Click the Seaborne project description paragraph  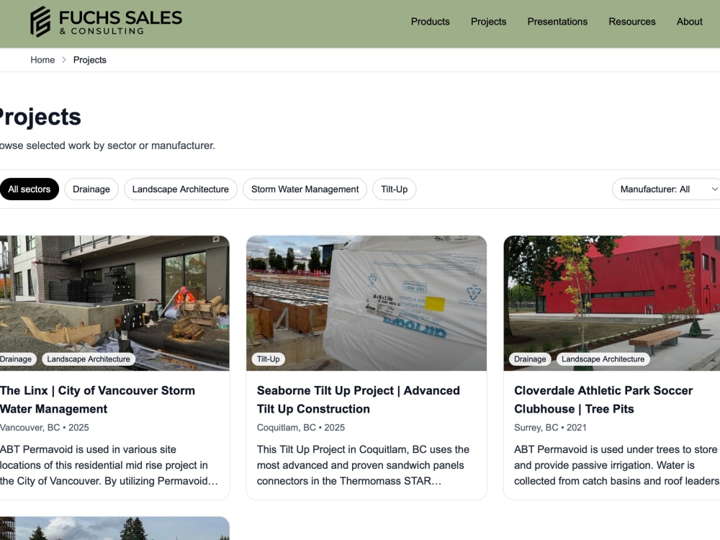click(x=363, y=465)
